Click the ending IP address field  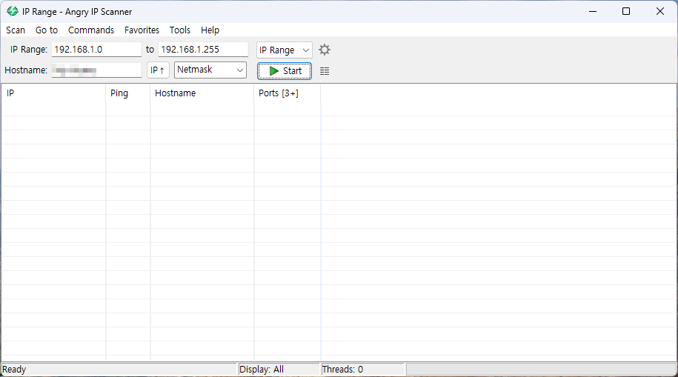click(x=203, y=50)
